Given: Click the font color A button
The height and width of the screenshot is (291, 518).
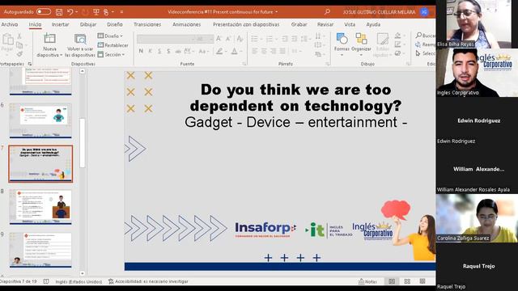Looking at the screenshot, I should (234, 51).
